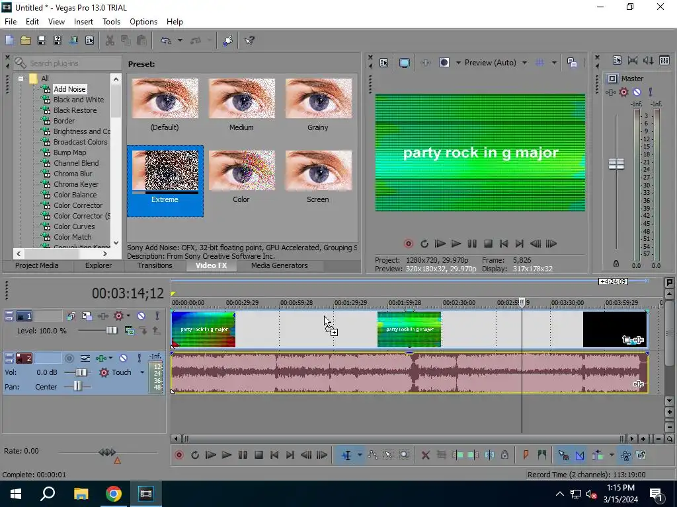677x507 pixels.
Task: Copy snapshot to clipboard icon in preview
Action: 572,63
